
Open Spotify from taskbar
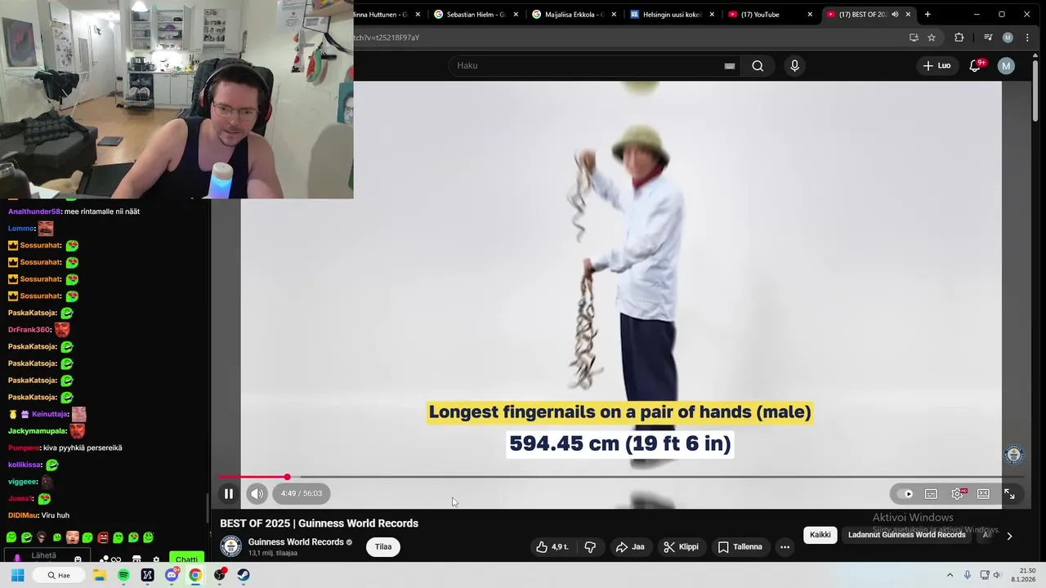tap(123, 575)
